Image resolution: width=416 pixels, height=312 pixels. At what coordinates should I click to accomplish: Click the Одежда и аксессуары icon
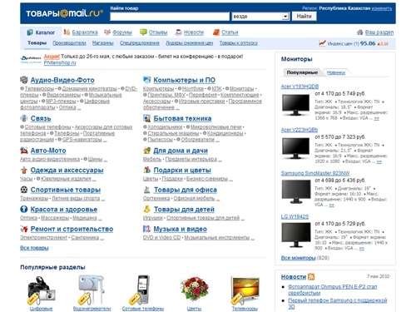tap(24, 170)
